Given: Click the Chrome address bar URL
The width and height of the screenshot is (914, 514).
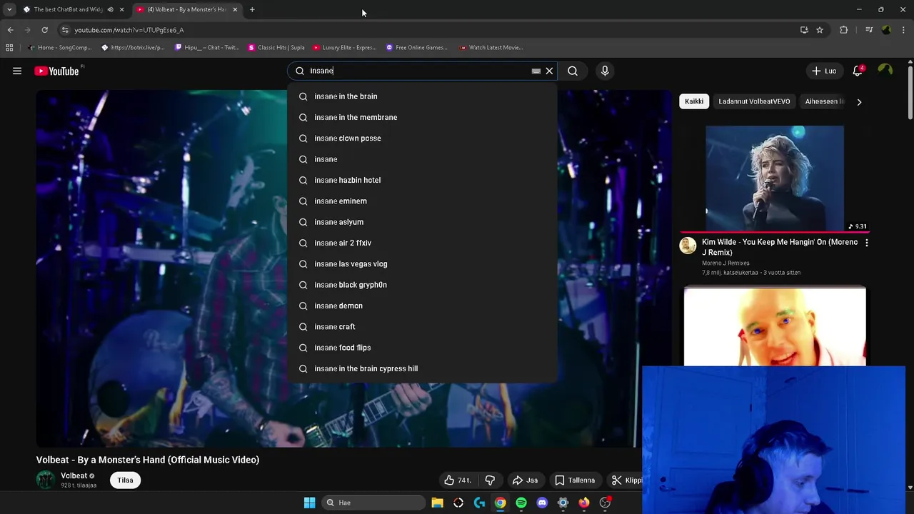Looking at the screenshot, I should (x=129, y=30).
